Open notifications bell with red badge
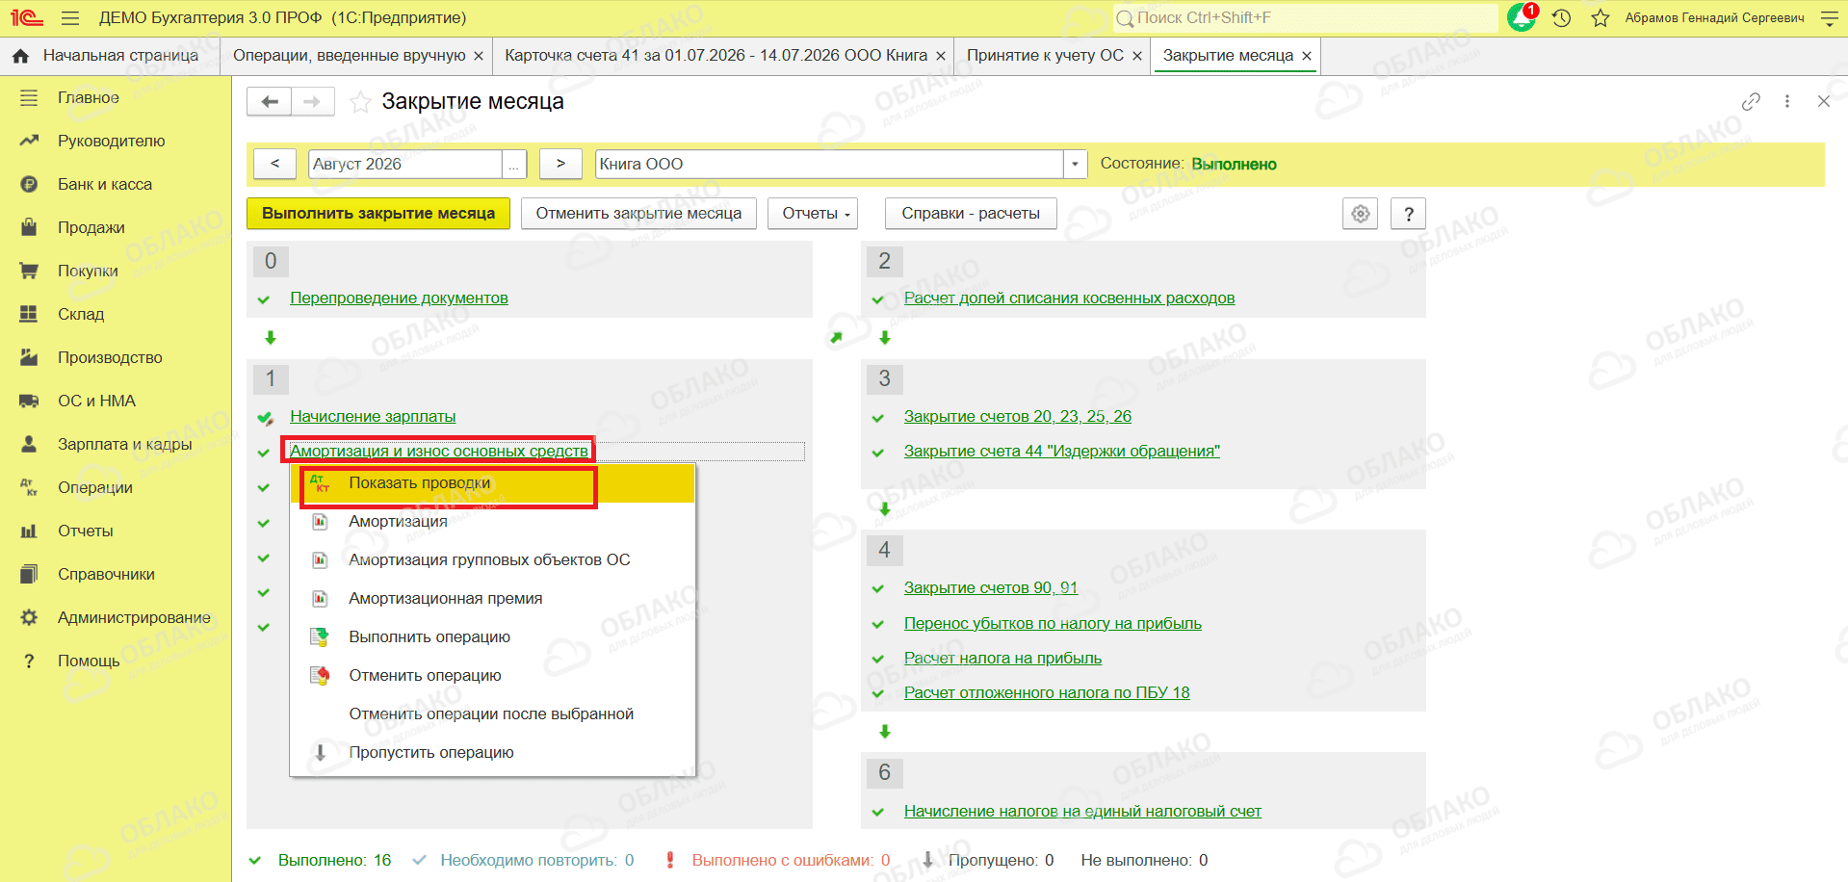 pyautogui.click(x=1523, y=17)
